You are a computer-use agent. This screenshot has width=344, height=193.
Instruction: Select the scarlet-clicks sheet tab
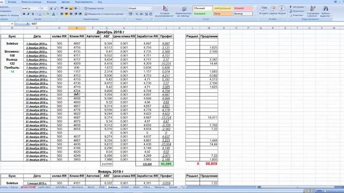coord(44,187)
